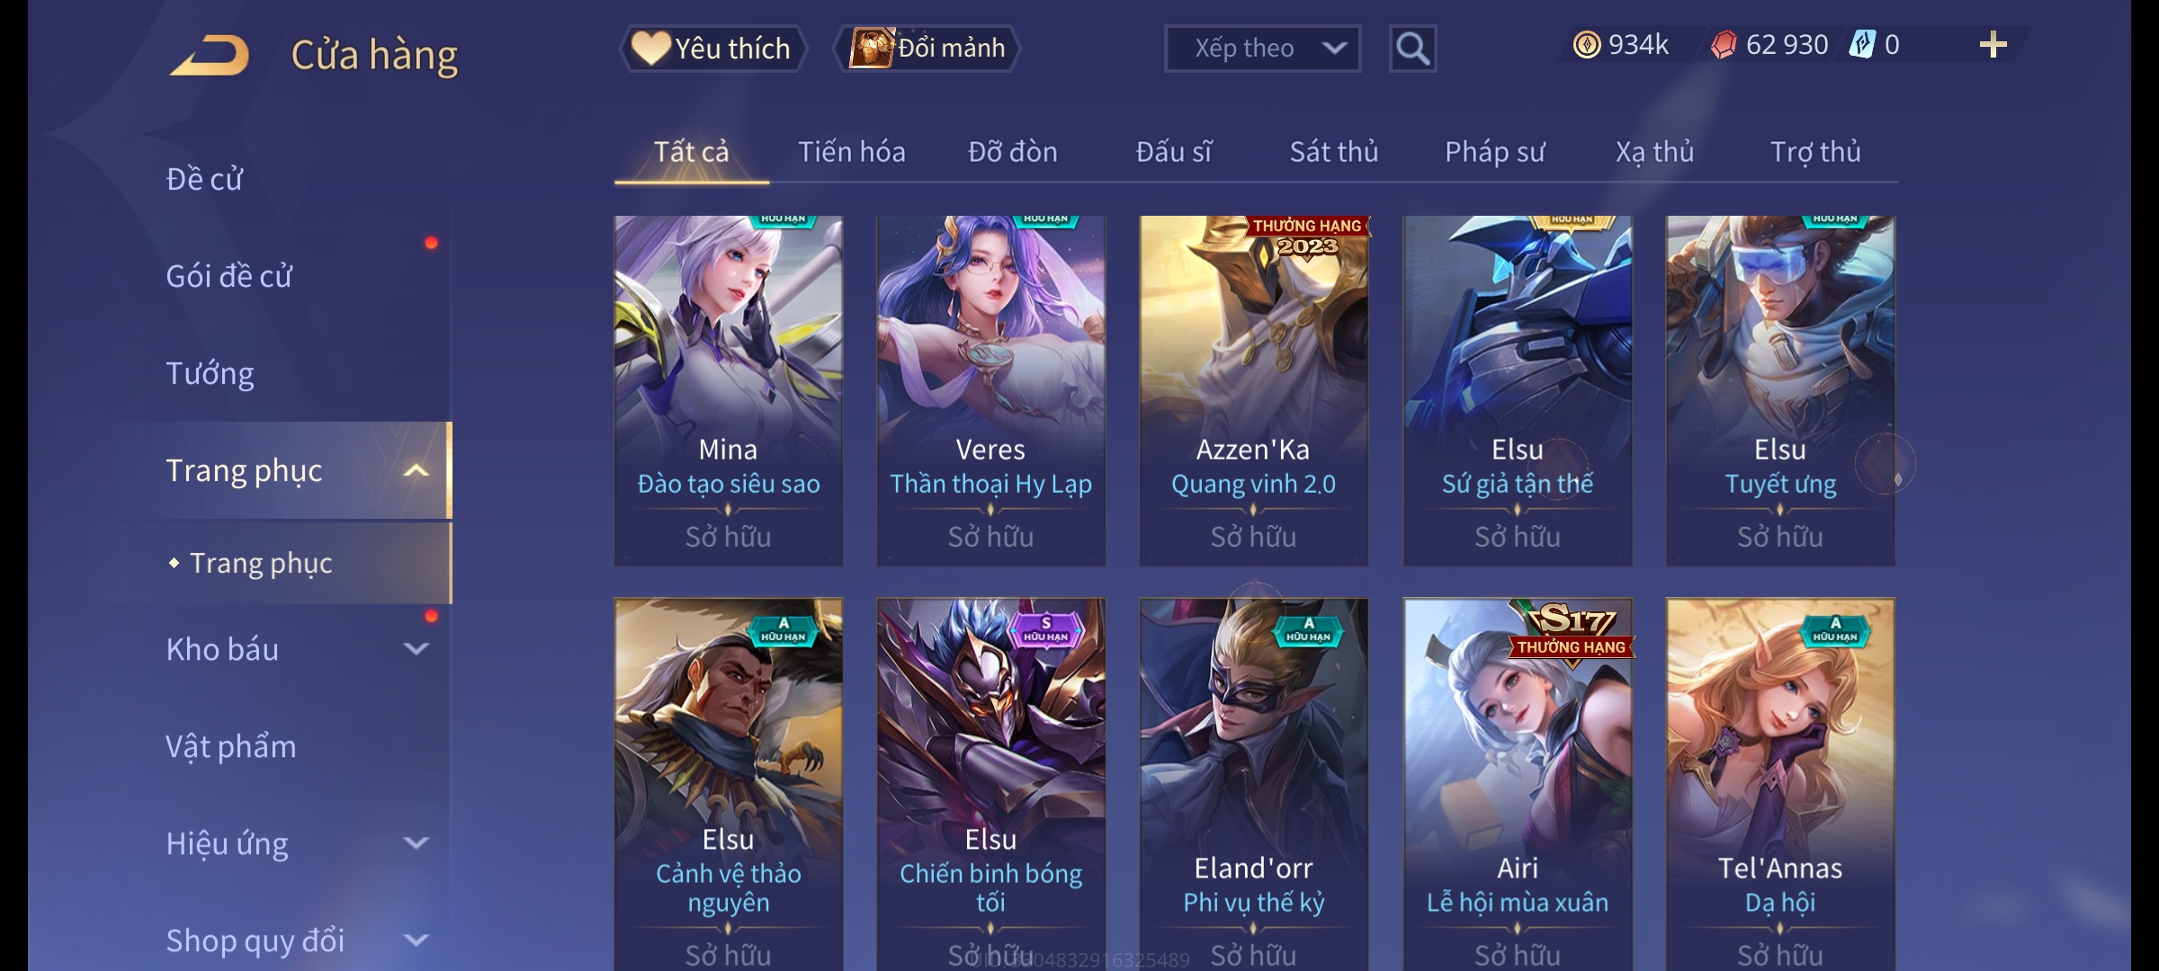
Task: Switch to the Tiến hóa tab
Action: (x=851, y=152)
